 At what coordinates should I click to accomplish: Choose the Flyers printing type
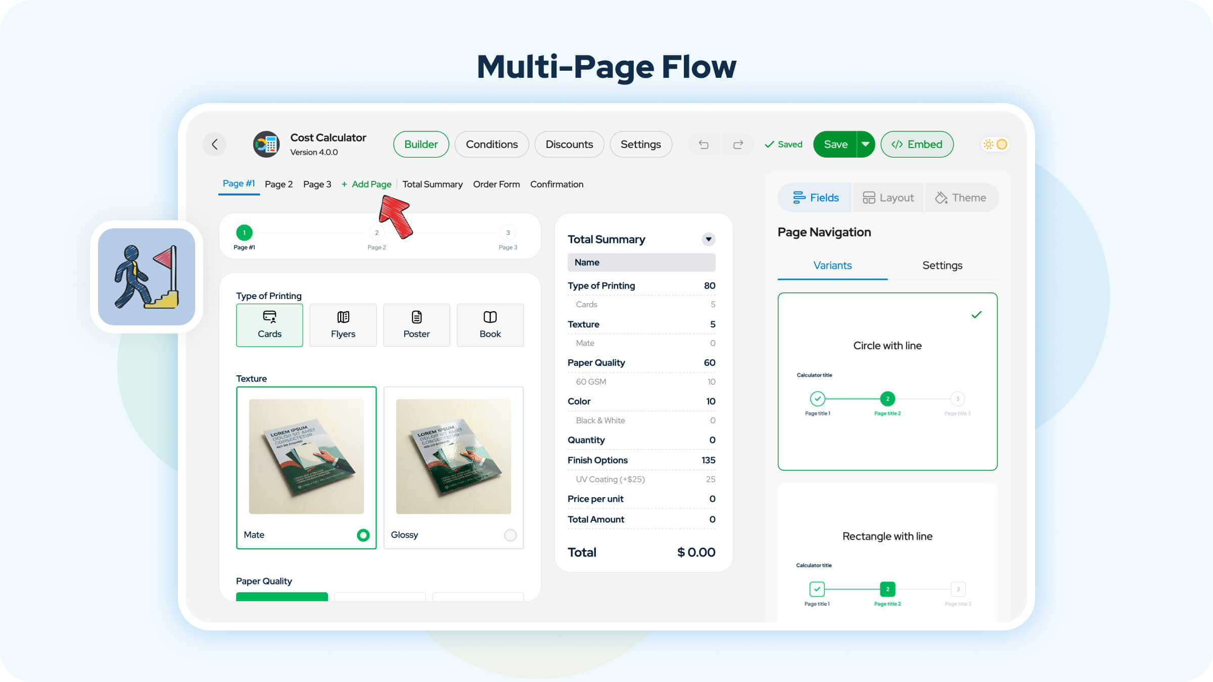click(343, 325)
